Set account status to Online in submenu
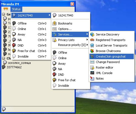Image resolution: width=136 pixels, height=114 pixels. coord(71,58)
